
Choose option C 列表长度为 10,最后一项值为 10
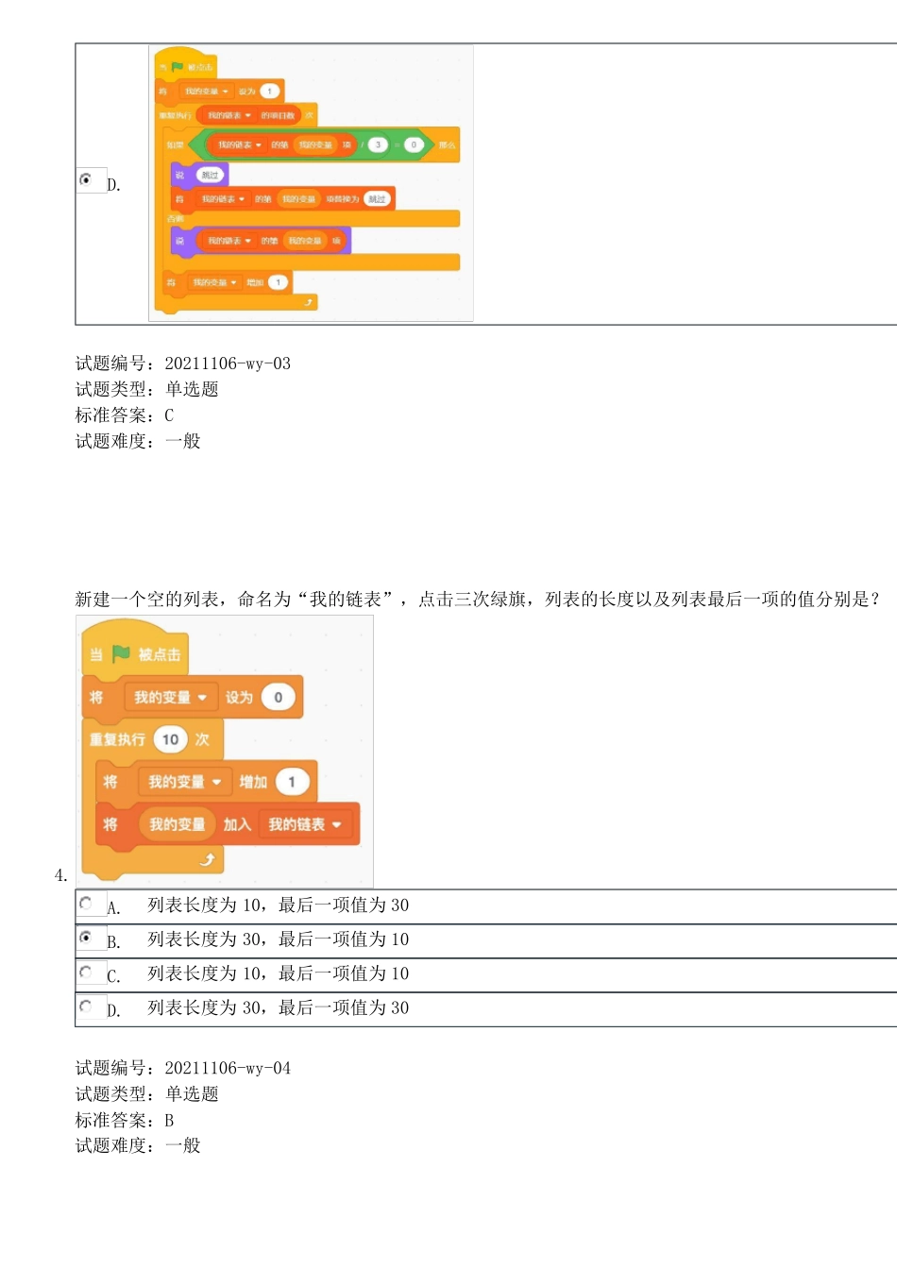click(86, 972)
